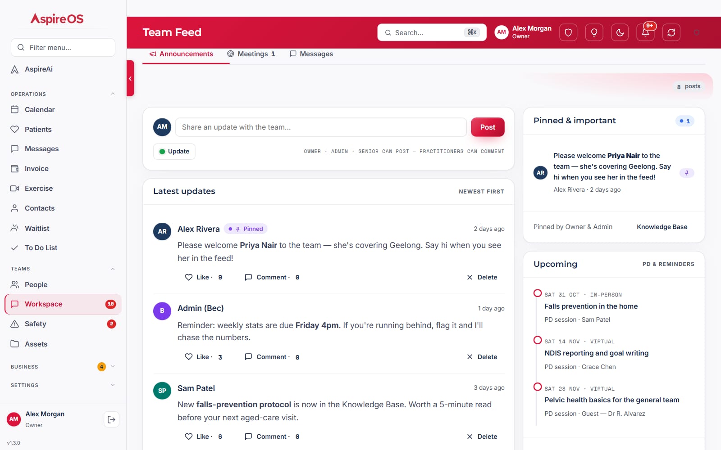
Task: Toggle dark mode moon icon
Action: tap(620, 32)
